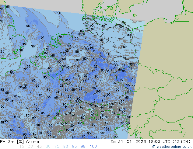Click legend value 95 in the colour scale
193x149 pixels.
(x=74, y=147)
